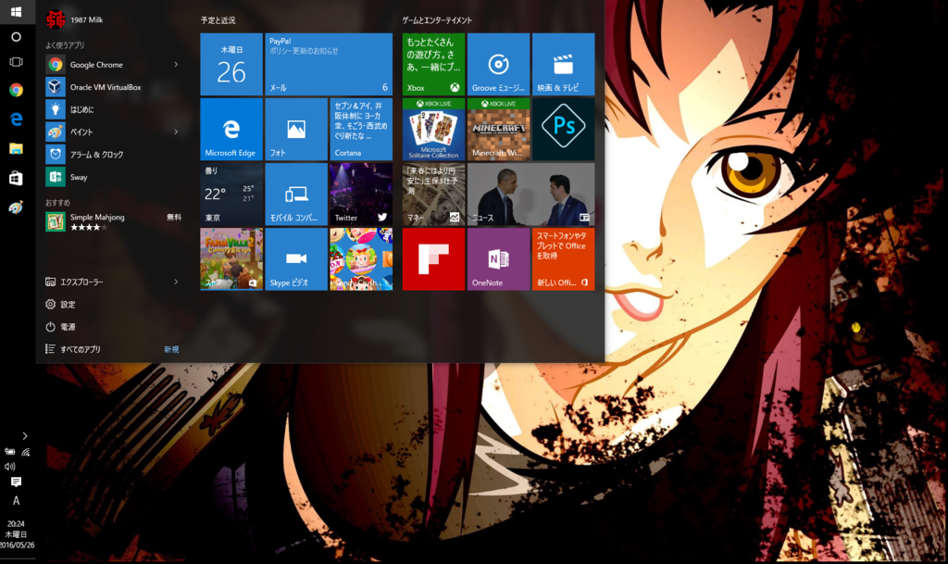Open the モバイル コンパニオン tile

[x=296, y=194]
